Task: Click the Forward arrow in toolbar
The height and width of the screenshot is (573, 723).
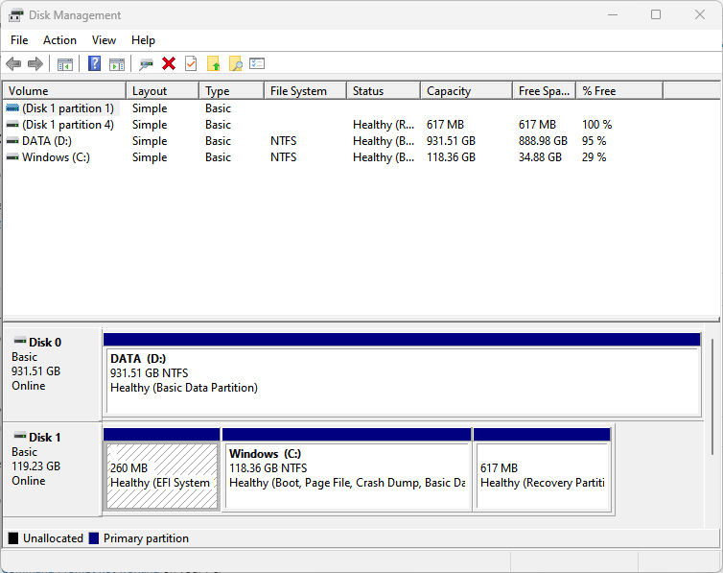Action: (35, 64)
